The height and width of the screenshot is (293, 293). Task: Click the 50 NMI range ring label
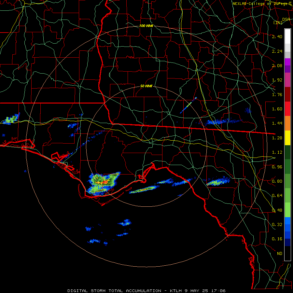(146, 86)
